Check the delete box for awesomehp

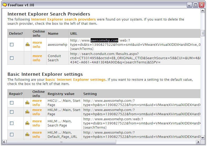(x=12, y=44)
